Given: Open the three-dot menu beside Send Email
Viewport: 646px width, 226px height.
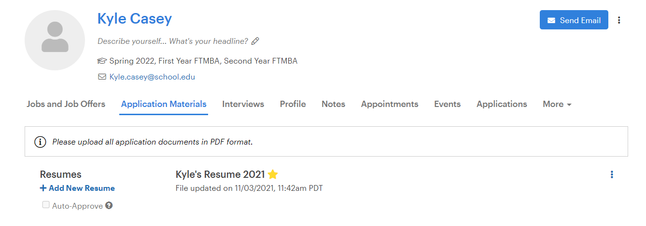Looking at the screenshot, I should tap(619, 20).
